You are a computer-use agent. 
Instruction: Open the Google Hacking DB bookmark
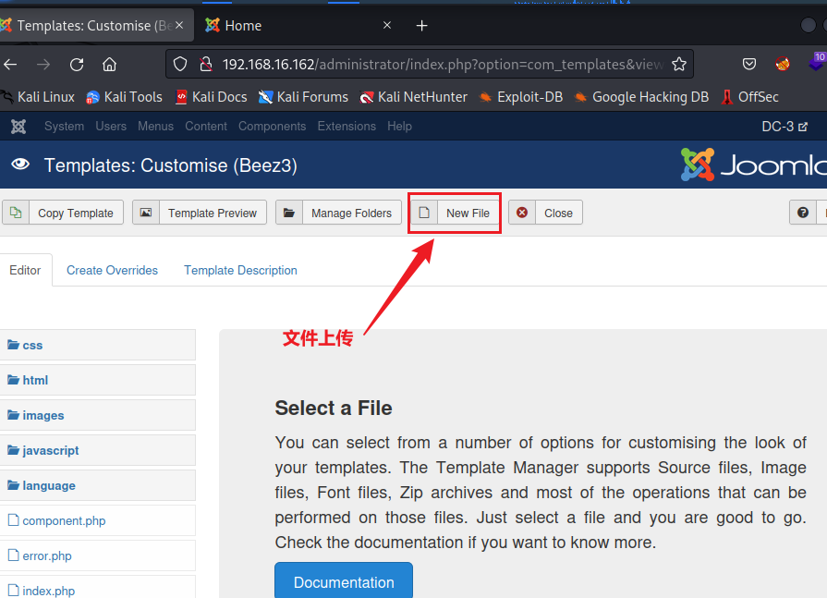(641, 97)
